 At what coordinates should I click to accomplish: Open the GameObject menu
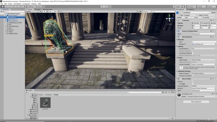click(x=17, y=4)
